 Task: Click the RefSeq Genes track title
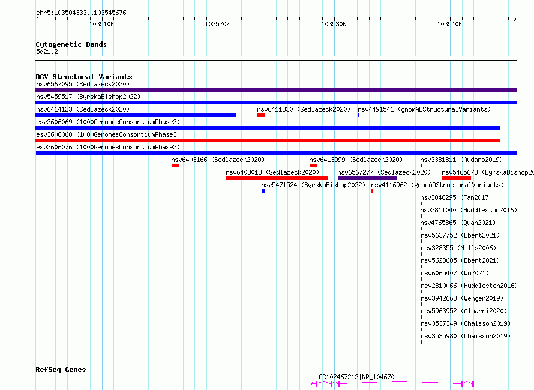click(x=61, y=370)
